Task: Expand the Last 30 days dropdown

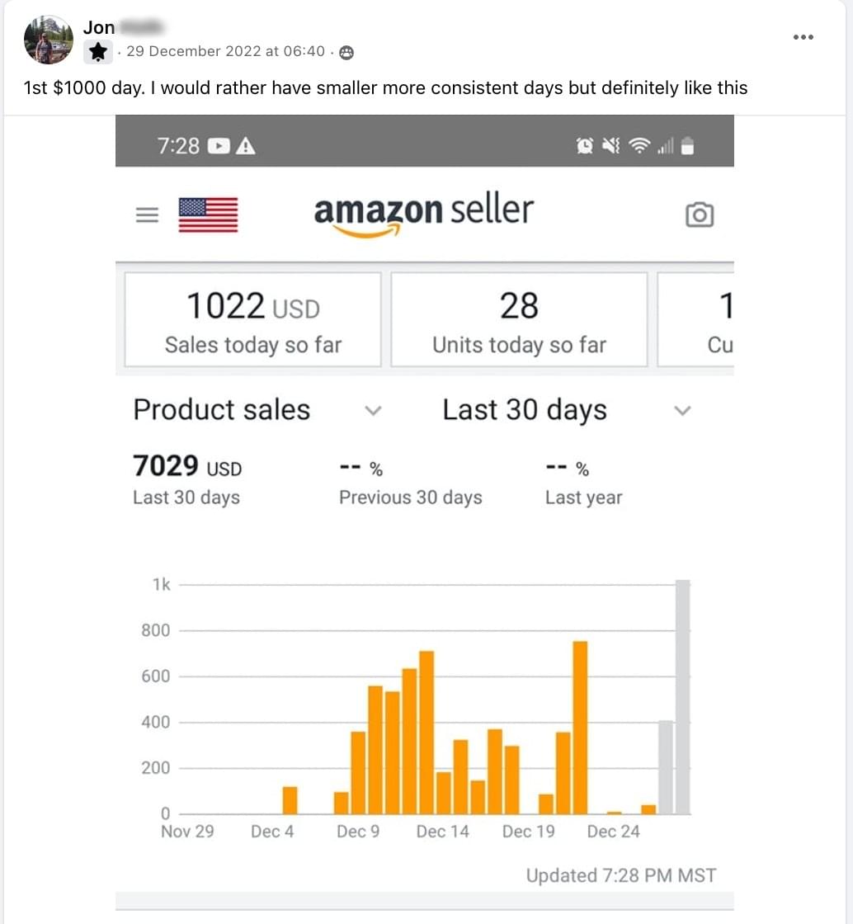Action: pyautogui.click(x=682, y=410)
